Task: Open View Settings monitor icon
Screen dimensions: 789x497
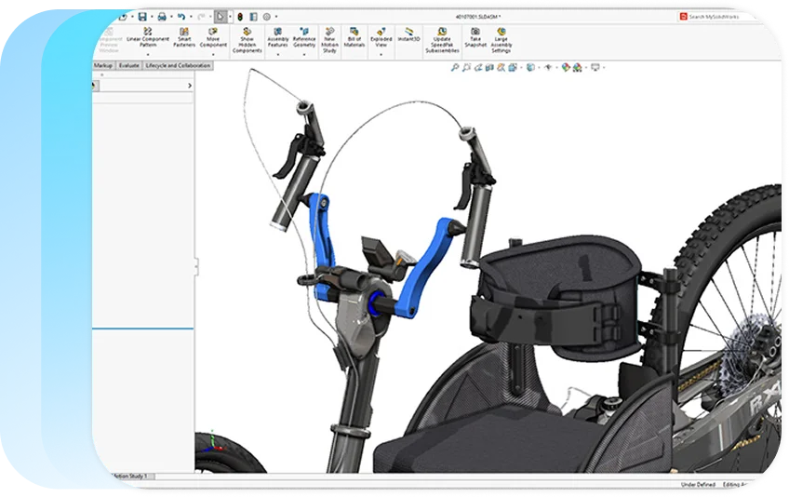Action: (x=595, y=67)
